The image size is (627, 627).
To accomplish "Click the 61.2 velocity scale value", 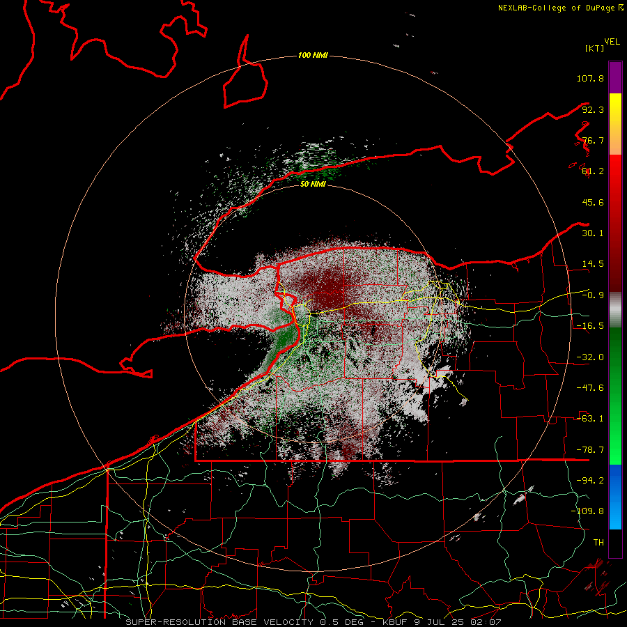I will tap(593, 171).
